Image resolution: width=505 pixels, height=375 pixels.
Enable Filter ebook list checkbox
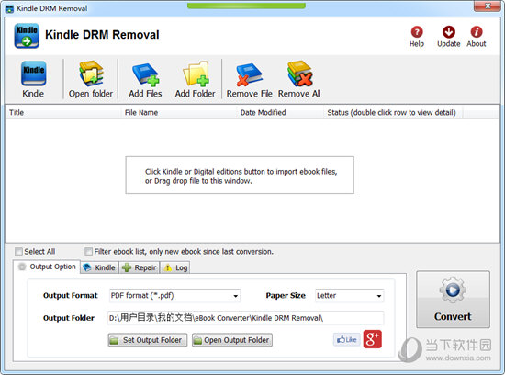pos(88,251)
